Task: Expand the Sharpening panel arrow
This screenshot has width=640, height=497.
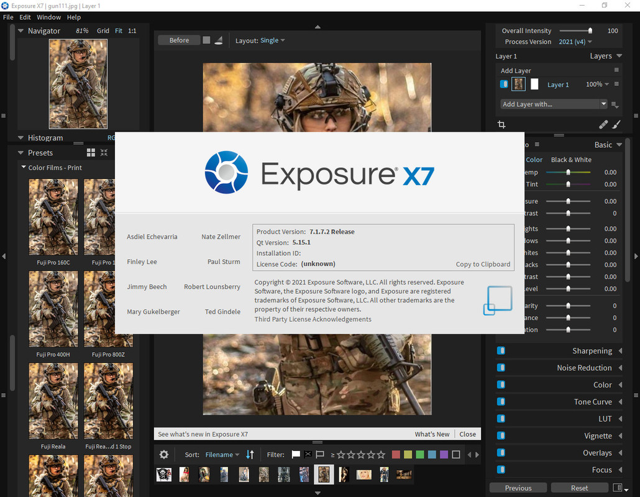Action: point(620,350)
